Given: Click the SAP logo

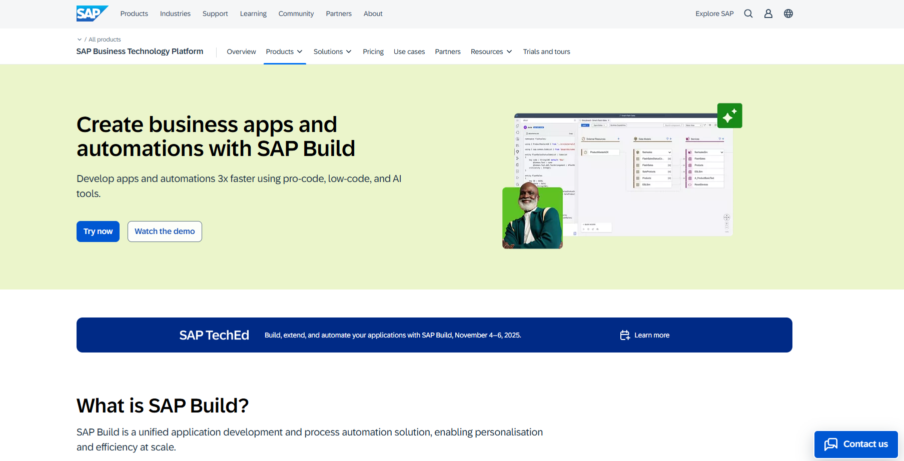Looking at the screenshot, I should 92,13.
